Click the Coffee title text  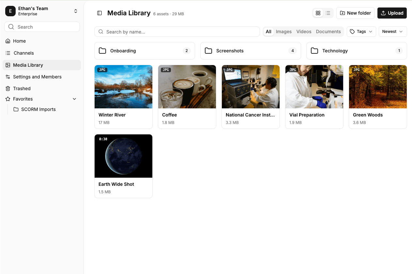pyautogui.click(x=169, y=115)
